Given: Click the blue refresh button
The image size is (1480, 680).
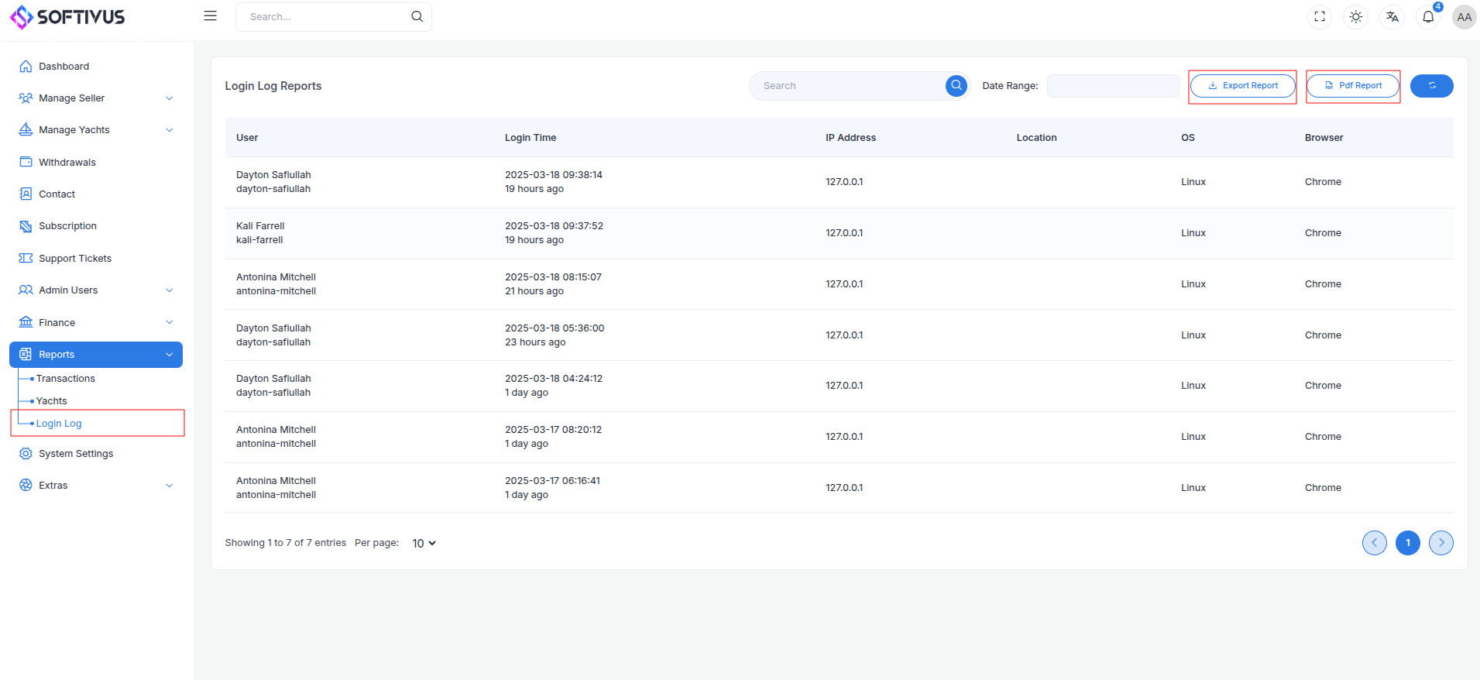Looking at the screenshot, I should click(x=1431, y=86).
